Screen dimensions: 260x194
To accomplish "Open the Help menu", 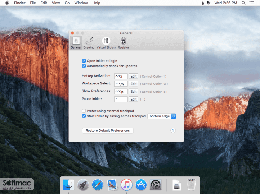I will [96, 3].
